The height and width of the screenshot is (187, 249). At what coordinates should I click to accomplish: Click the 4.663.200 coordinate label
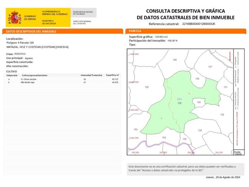pyautogui.click(x=134, y=138)
